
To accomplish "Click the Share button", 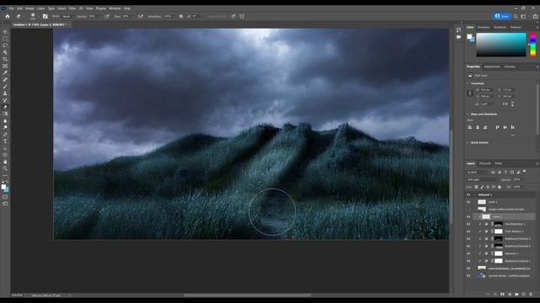I will (x=502, y=16).
